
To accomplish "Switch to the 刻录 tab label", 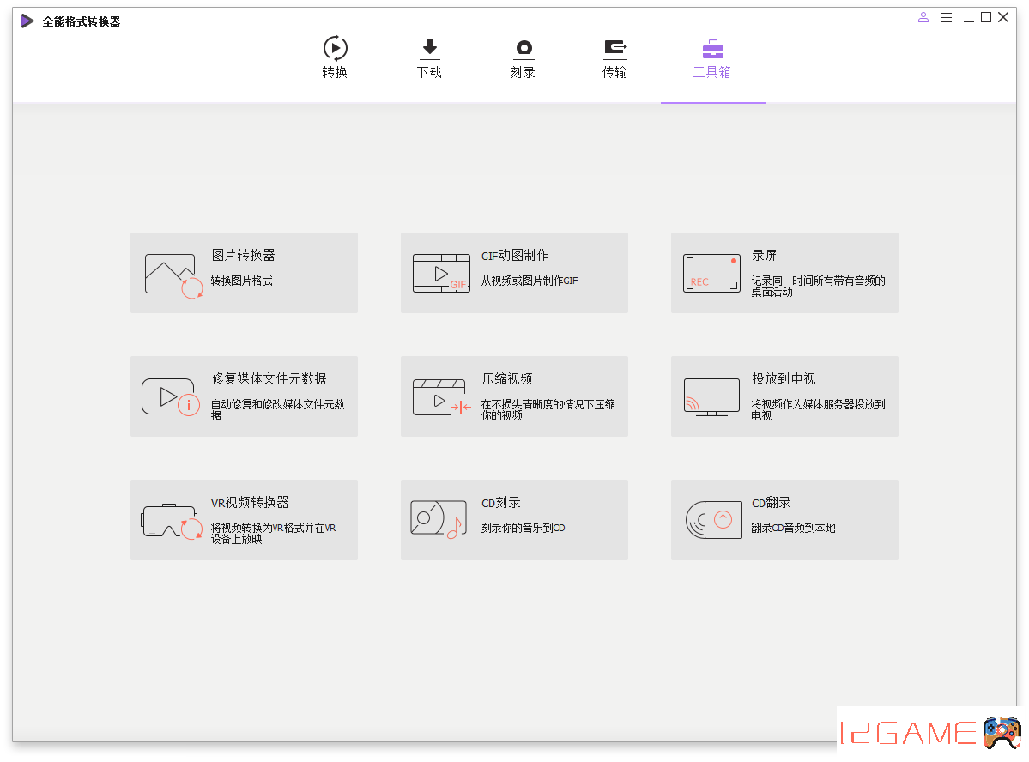I will (523, 72).
